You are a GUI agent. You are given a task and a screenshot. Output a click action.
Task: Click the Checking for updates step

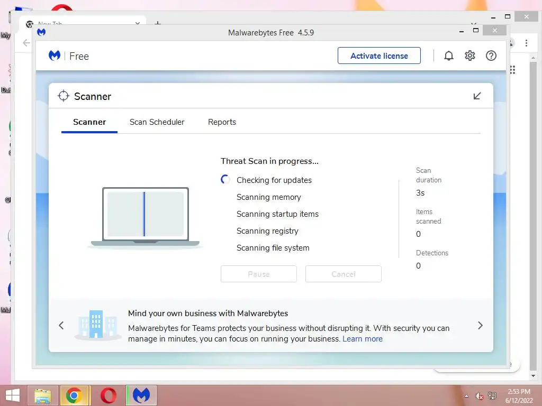pyautogui.click(x=274, y=180)
